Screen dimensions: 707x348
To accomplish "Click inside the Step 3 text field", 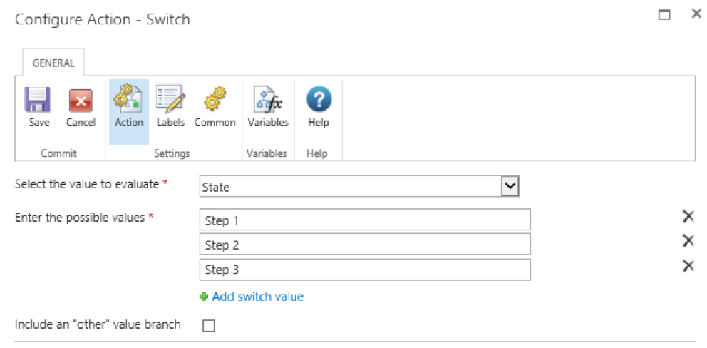I will (365, 270).
